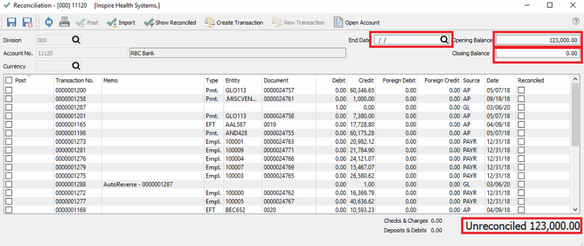Open the help question mark icon
Screen dimensions: 584x246
pos(576,21)
